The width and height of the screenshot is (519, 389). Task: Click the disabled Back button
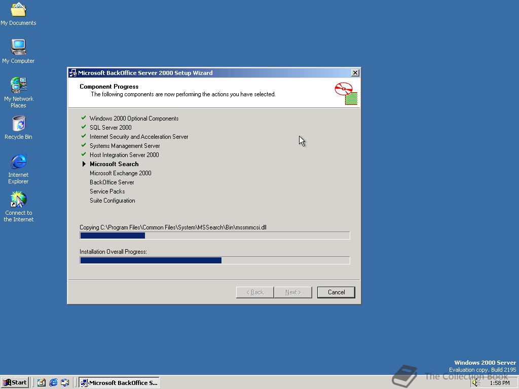coord(255,292)
